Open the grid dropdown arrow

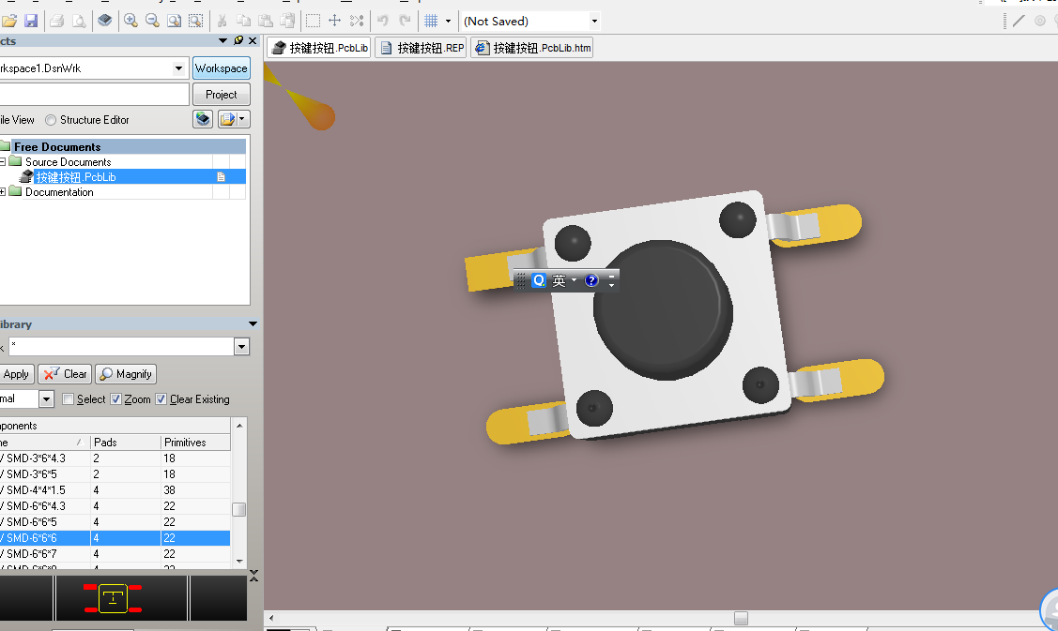[448, 21]
